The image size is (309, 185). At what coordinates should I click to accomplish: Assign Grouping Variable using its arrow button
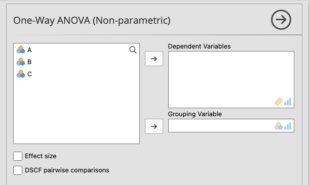pyautogui.click(x=154, y=126)
